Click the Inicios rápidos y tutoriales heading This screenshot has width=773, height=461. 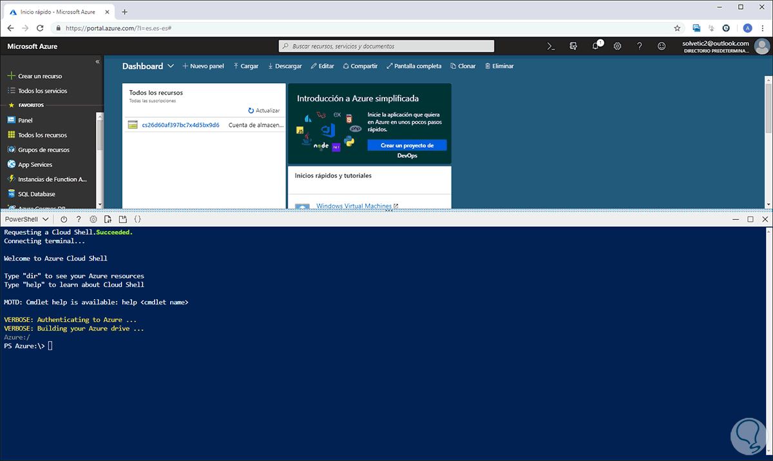pyautogui.click(x=333, y=175)
